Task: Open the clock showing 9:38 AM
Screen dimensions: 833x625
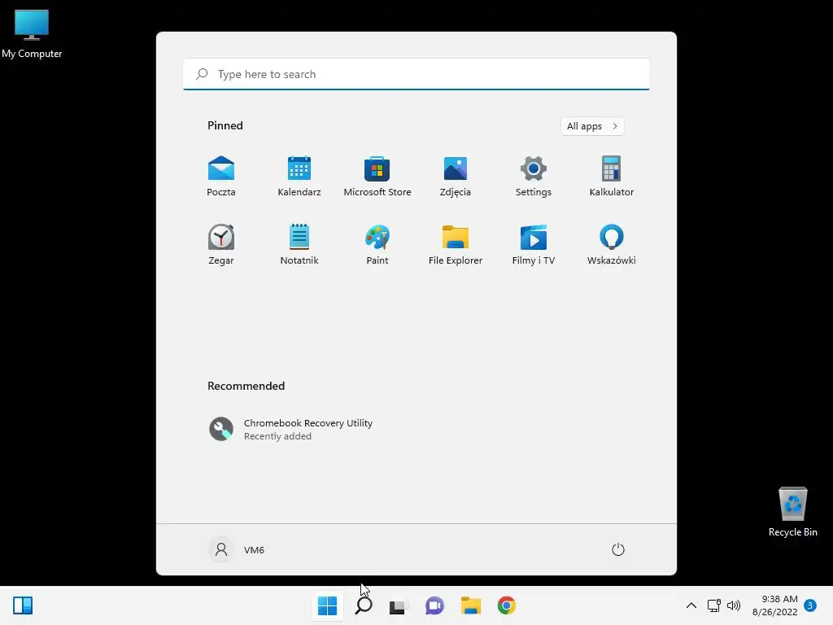Action: (x=775, y=605)
